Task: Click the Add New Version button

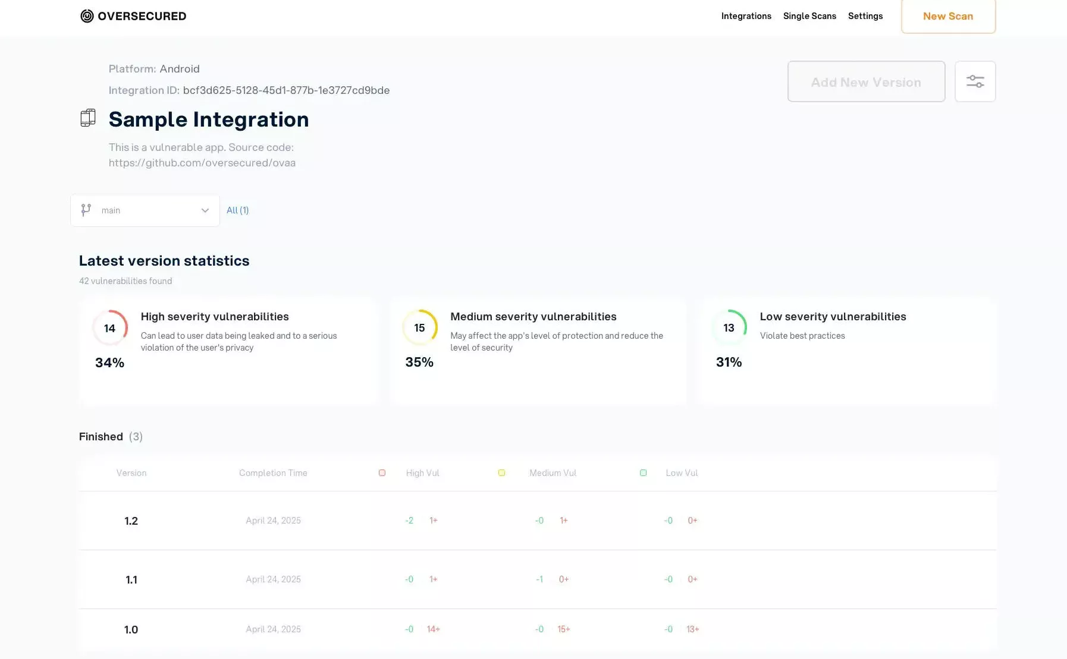Action: click(x=866, y=81)
